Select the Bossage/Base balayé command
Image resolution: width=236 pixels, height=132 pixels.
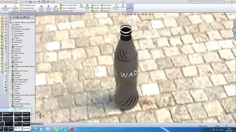point(28,5)
